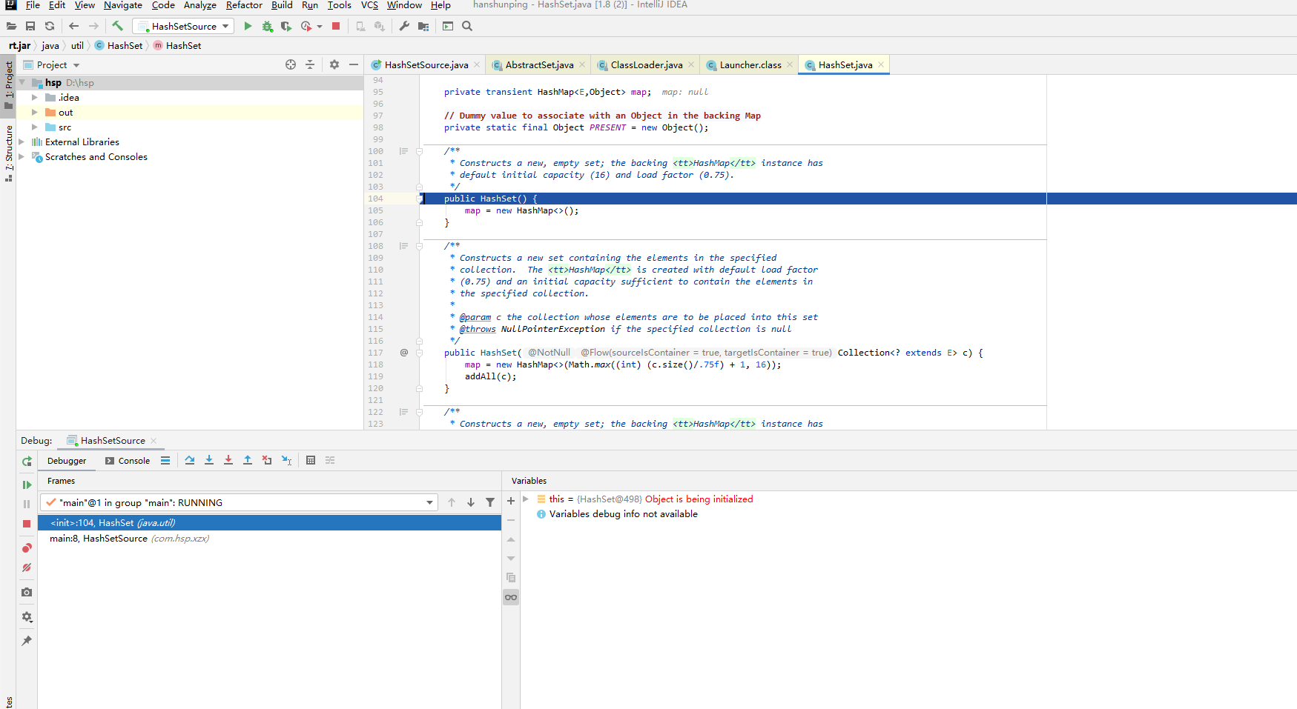1297x709 pixels.
Task: Click the Variables panel scrollbar down arrow
Action: coord(511,559)
